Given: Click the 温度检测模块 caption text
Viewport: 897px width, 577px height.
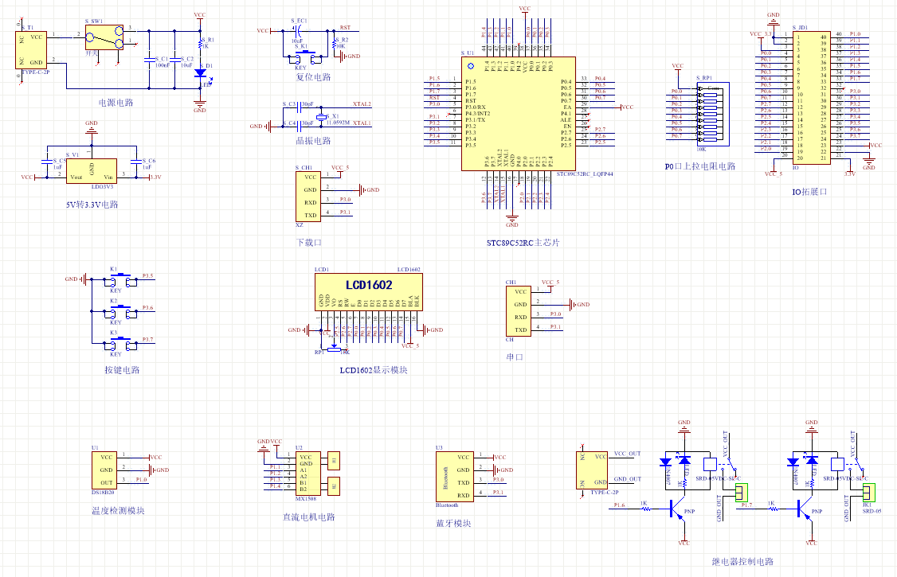Looking at the screenshot, I should [x=119, y=511].
